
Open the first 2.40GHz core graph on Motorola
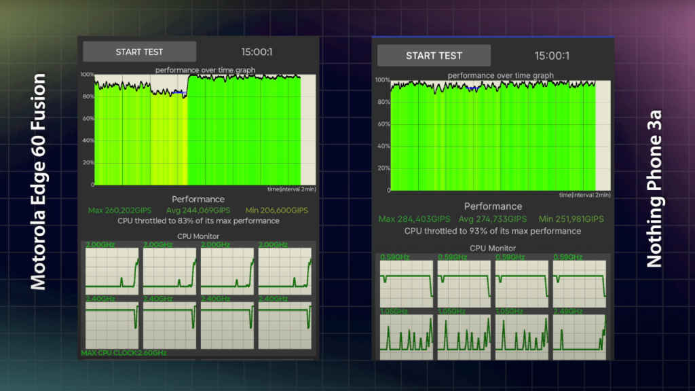click(112, 325)
